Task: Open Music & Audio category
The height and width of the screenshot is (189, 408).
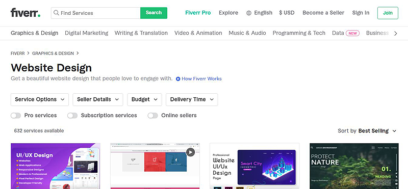Action: point(247,33)
